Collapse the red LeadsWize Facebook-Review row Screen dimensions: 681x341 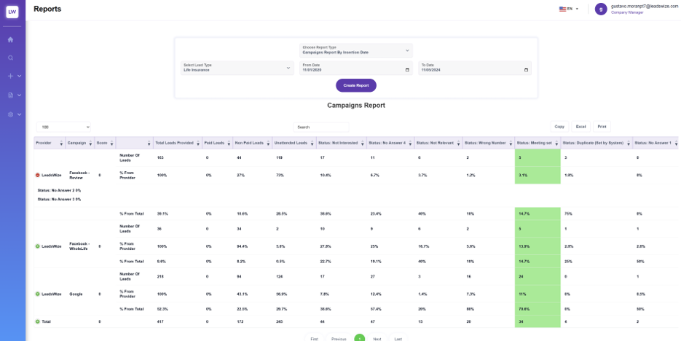[x=38, y=176]
